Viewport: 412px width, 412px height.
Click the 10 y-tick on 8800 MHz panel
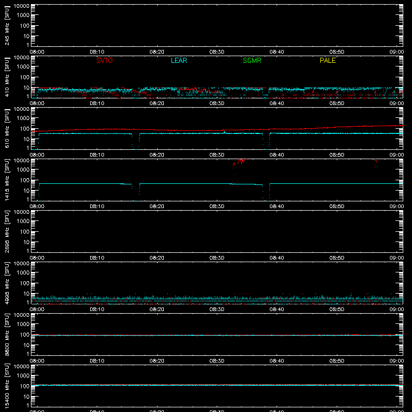(26, 345)
